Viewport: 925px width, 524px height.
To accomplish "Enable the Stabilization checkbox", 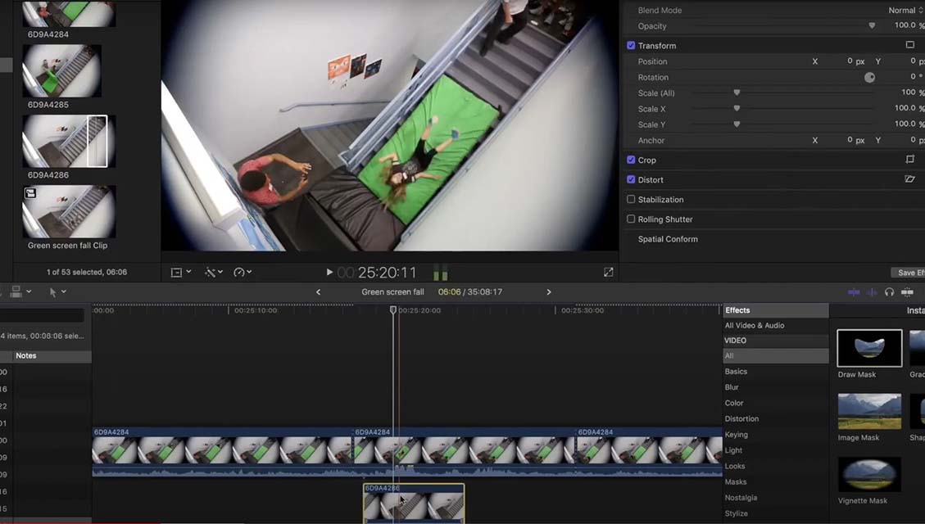I will tap(631, 200).
